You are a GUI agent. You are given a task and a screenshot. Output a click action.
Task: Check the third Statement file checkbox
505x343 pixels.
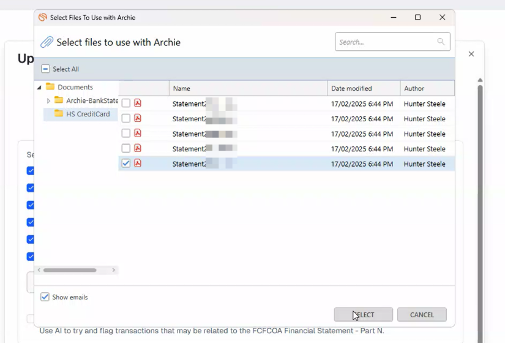126,133
